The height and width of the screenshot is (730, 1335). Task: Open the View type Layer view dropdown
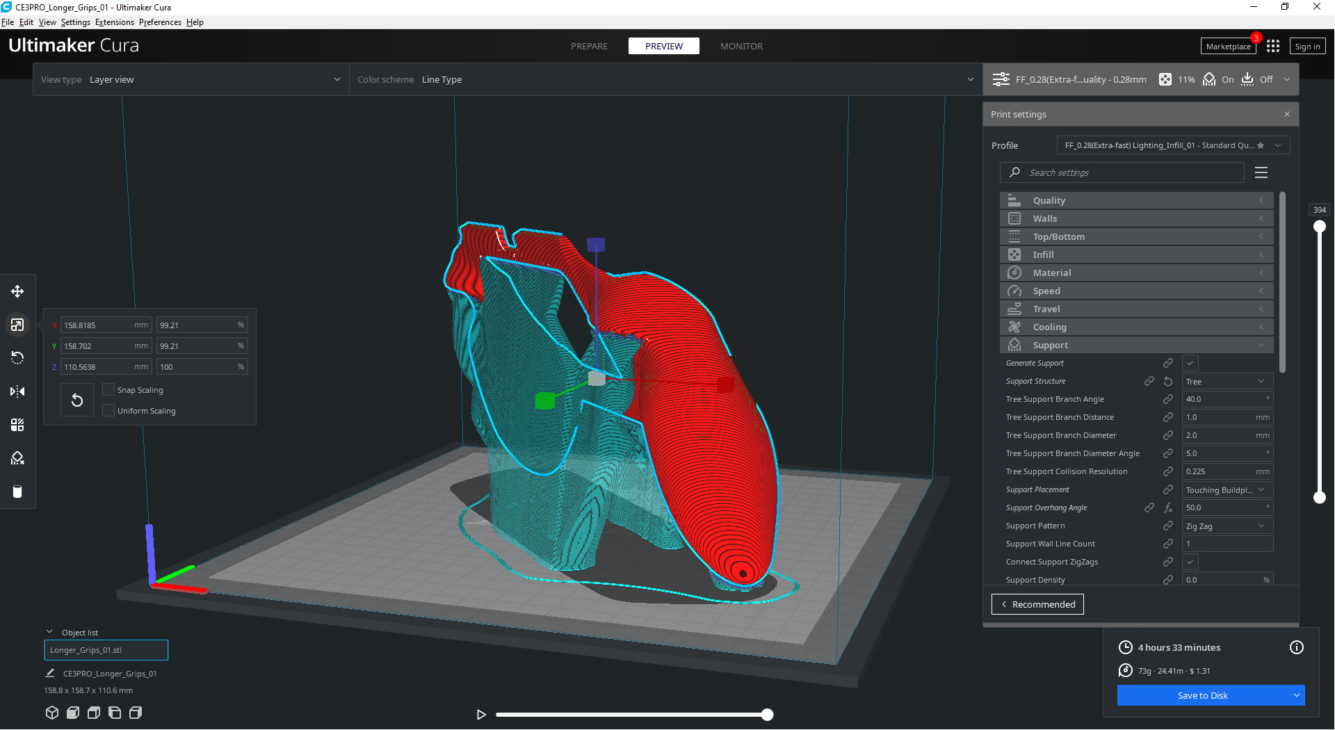pyautogui.click(x=191, y=79)
